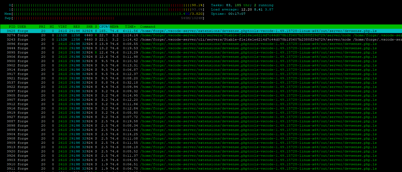Sort by VIRT memory column header

pyautogui.click(x=62, y=27)
